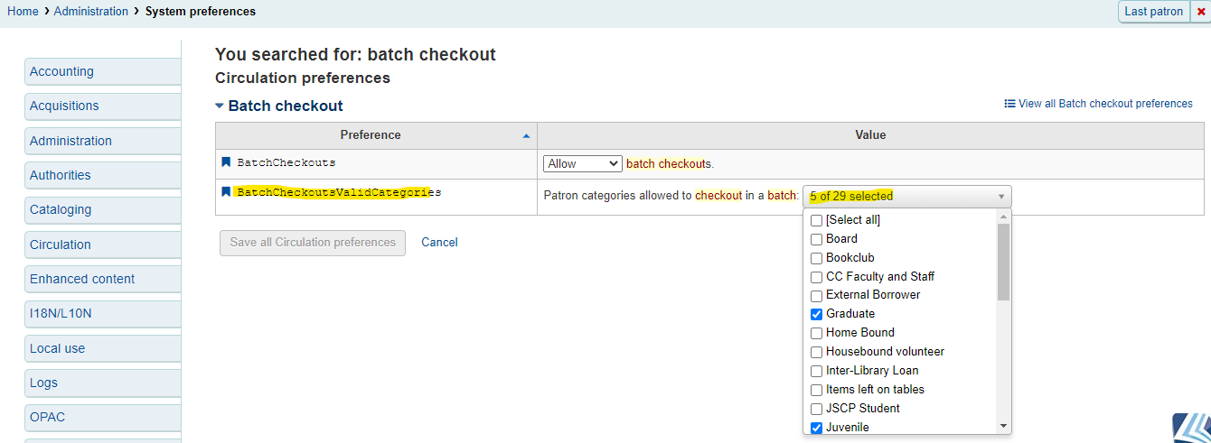Screen dimensions: 1211x443
Task: Enable the Inter-Library Loan category checkbox
Action: 817,371
